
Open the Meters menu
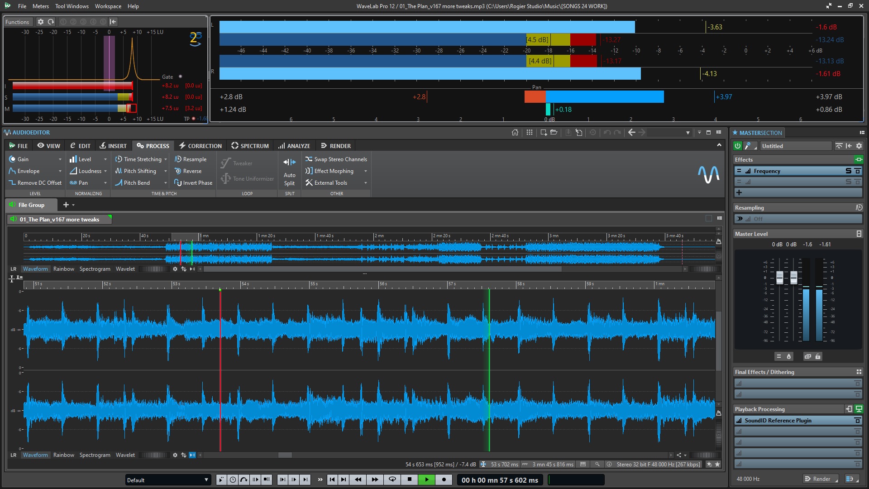pos(40,6)
